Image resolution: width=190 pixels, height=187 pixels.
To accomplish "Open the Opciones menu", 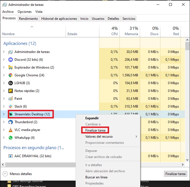I will click(25, 12).
